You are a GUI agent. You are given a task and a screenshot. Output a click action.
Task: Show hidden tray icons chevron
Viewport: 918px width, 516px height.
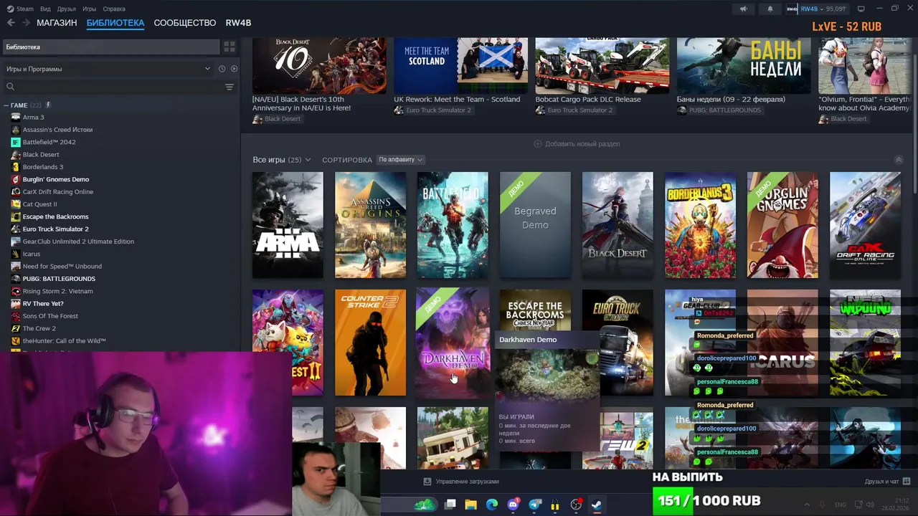coord(807,505)
